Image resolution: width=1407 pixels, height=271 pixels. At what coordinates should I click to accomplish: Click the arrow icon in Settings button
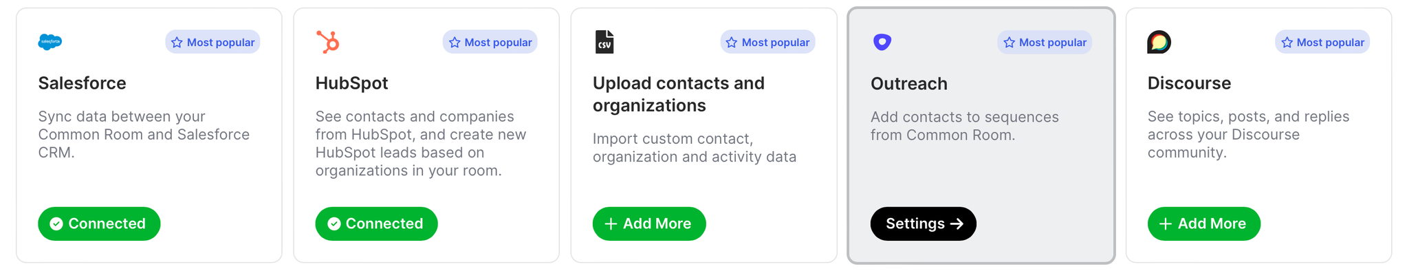tap(957, 224)
